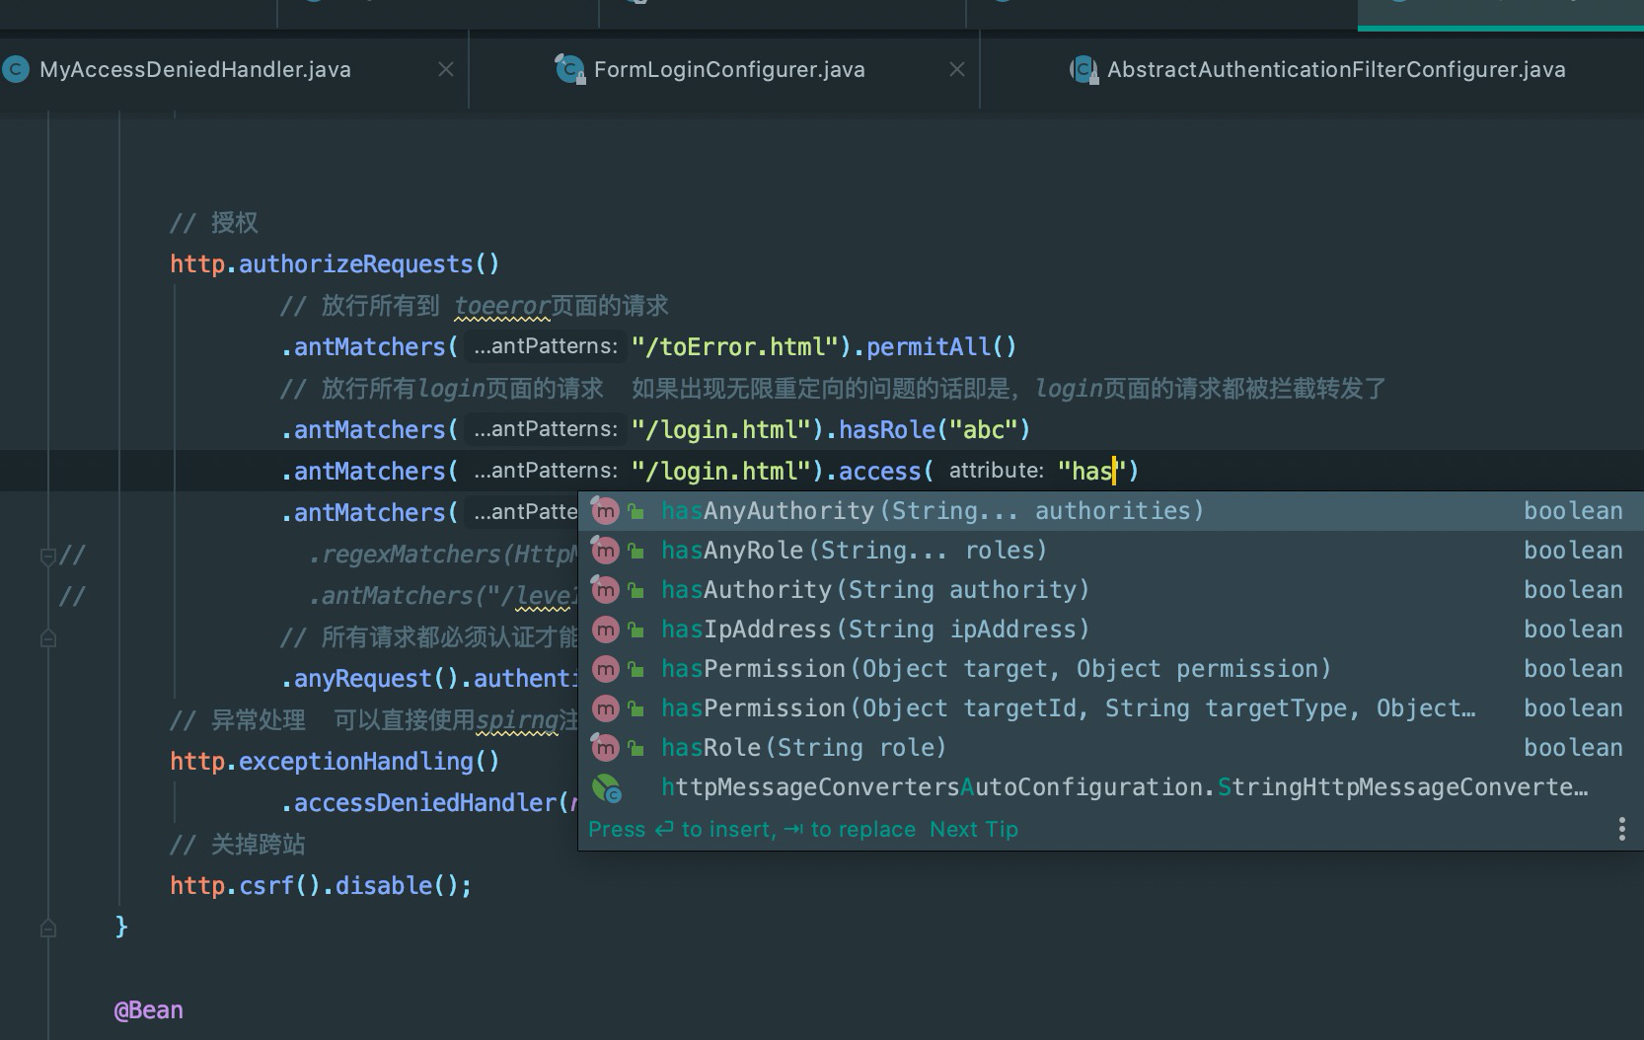Toggle fold marker at method closing brace
The image size is (1644, 1040).
47,928
